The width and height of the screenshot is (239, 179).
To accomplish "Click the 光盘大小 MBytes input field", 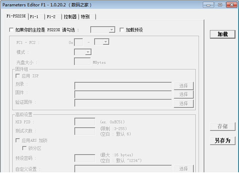I will click(x=82, y=61).
